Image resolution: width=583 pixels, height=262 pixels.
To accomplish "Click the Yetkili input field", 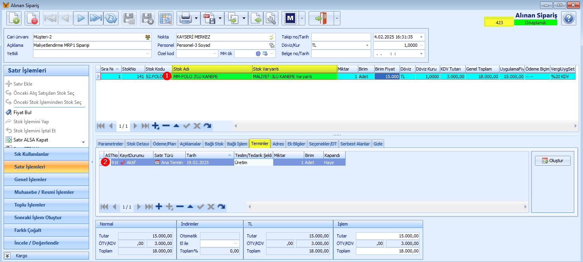I will click(x=92, y=54).
